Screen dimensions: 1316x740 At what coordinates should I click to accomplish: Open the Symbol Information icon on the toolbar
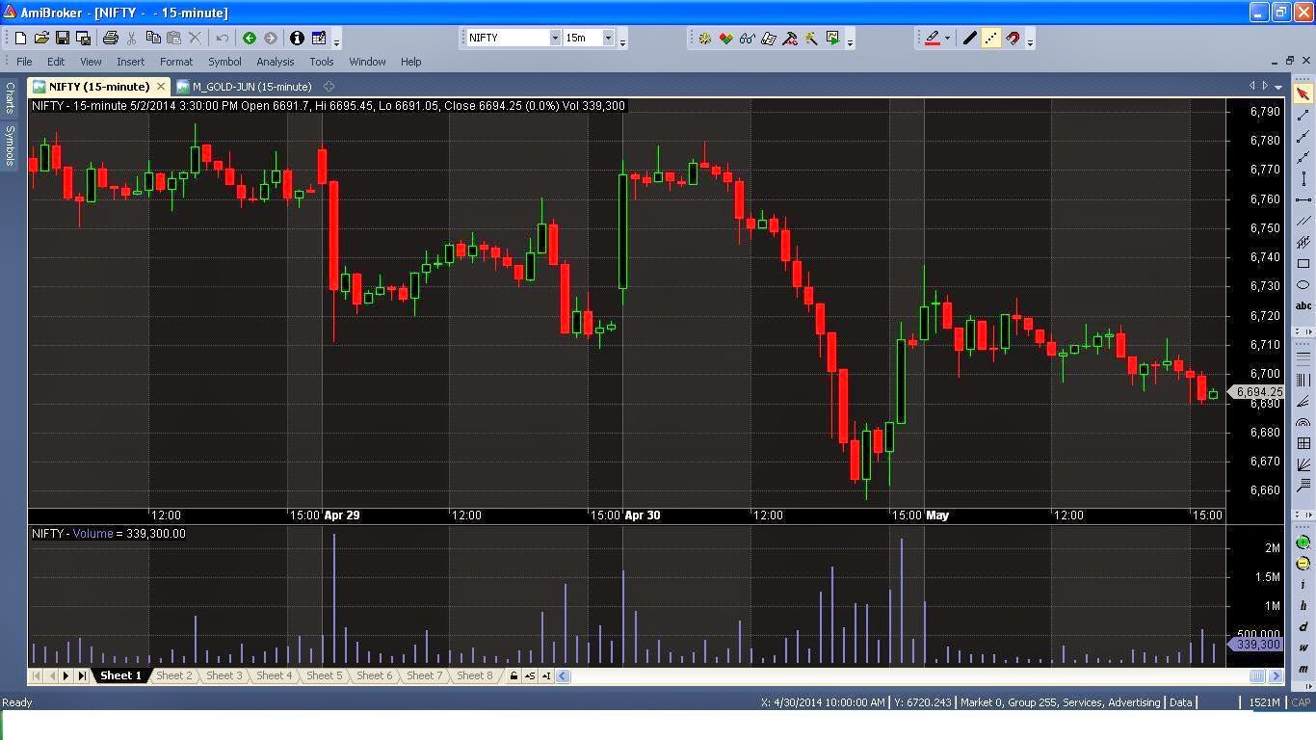tap(297, 39)
